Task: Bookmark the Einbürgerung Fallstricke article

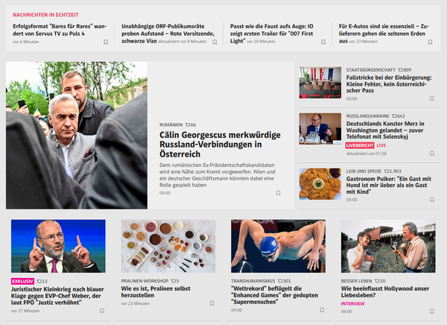Action: 432,98
